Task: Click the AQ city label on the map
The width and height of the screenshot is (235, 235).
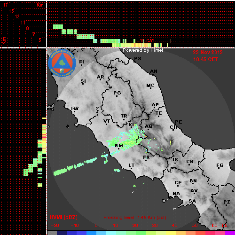Action: click(x=149, y=126)
